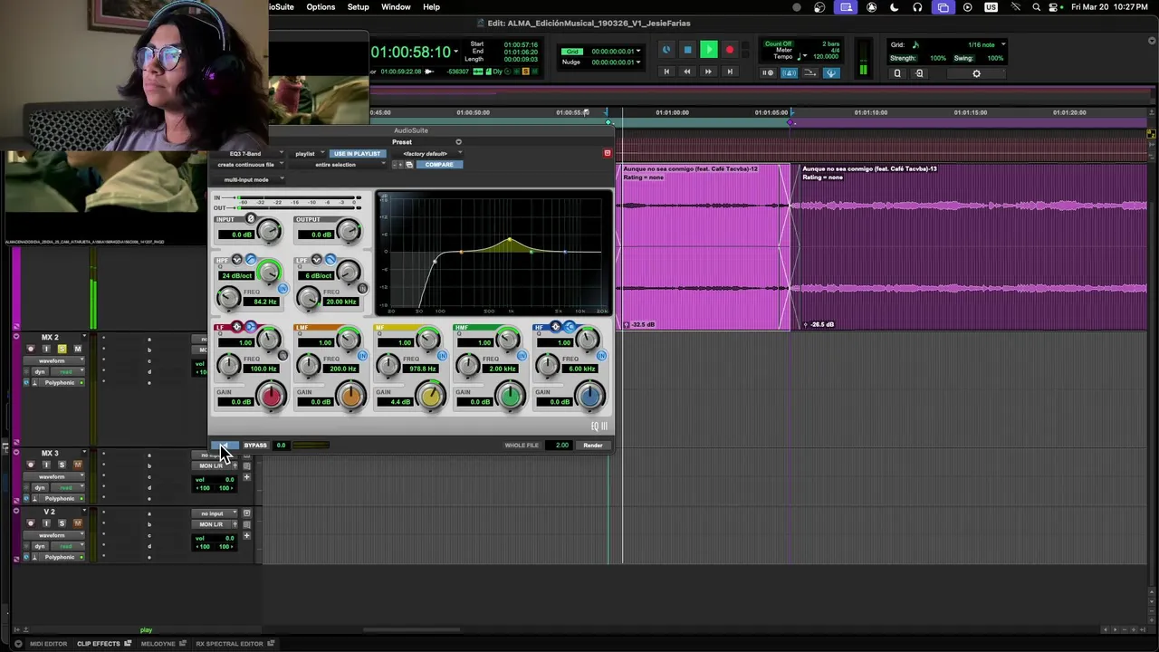
Task: Open the Help menu
Action: point(431,7)
